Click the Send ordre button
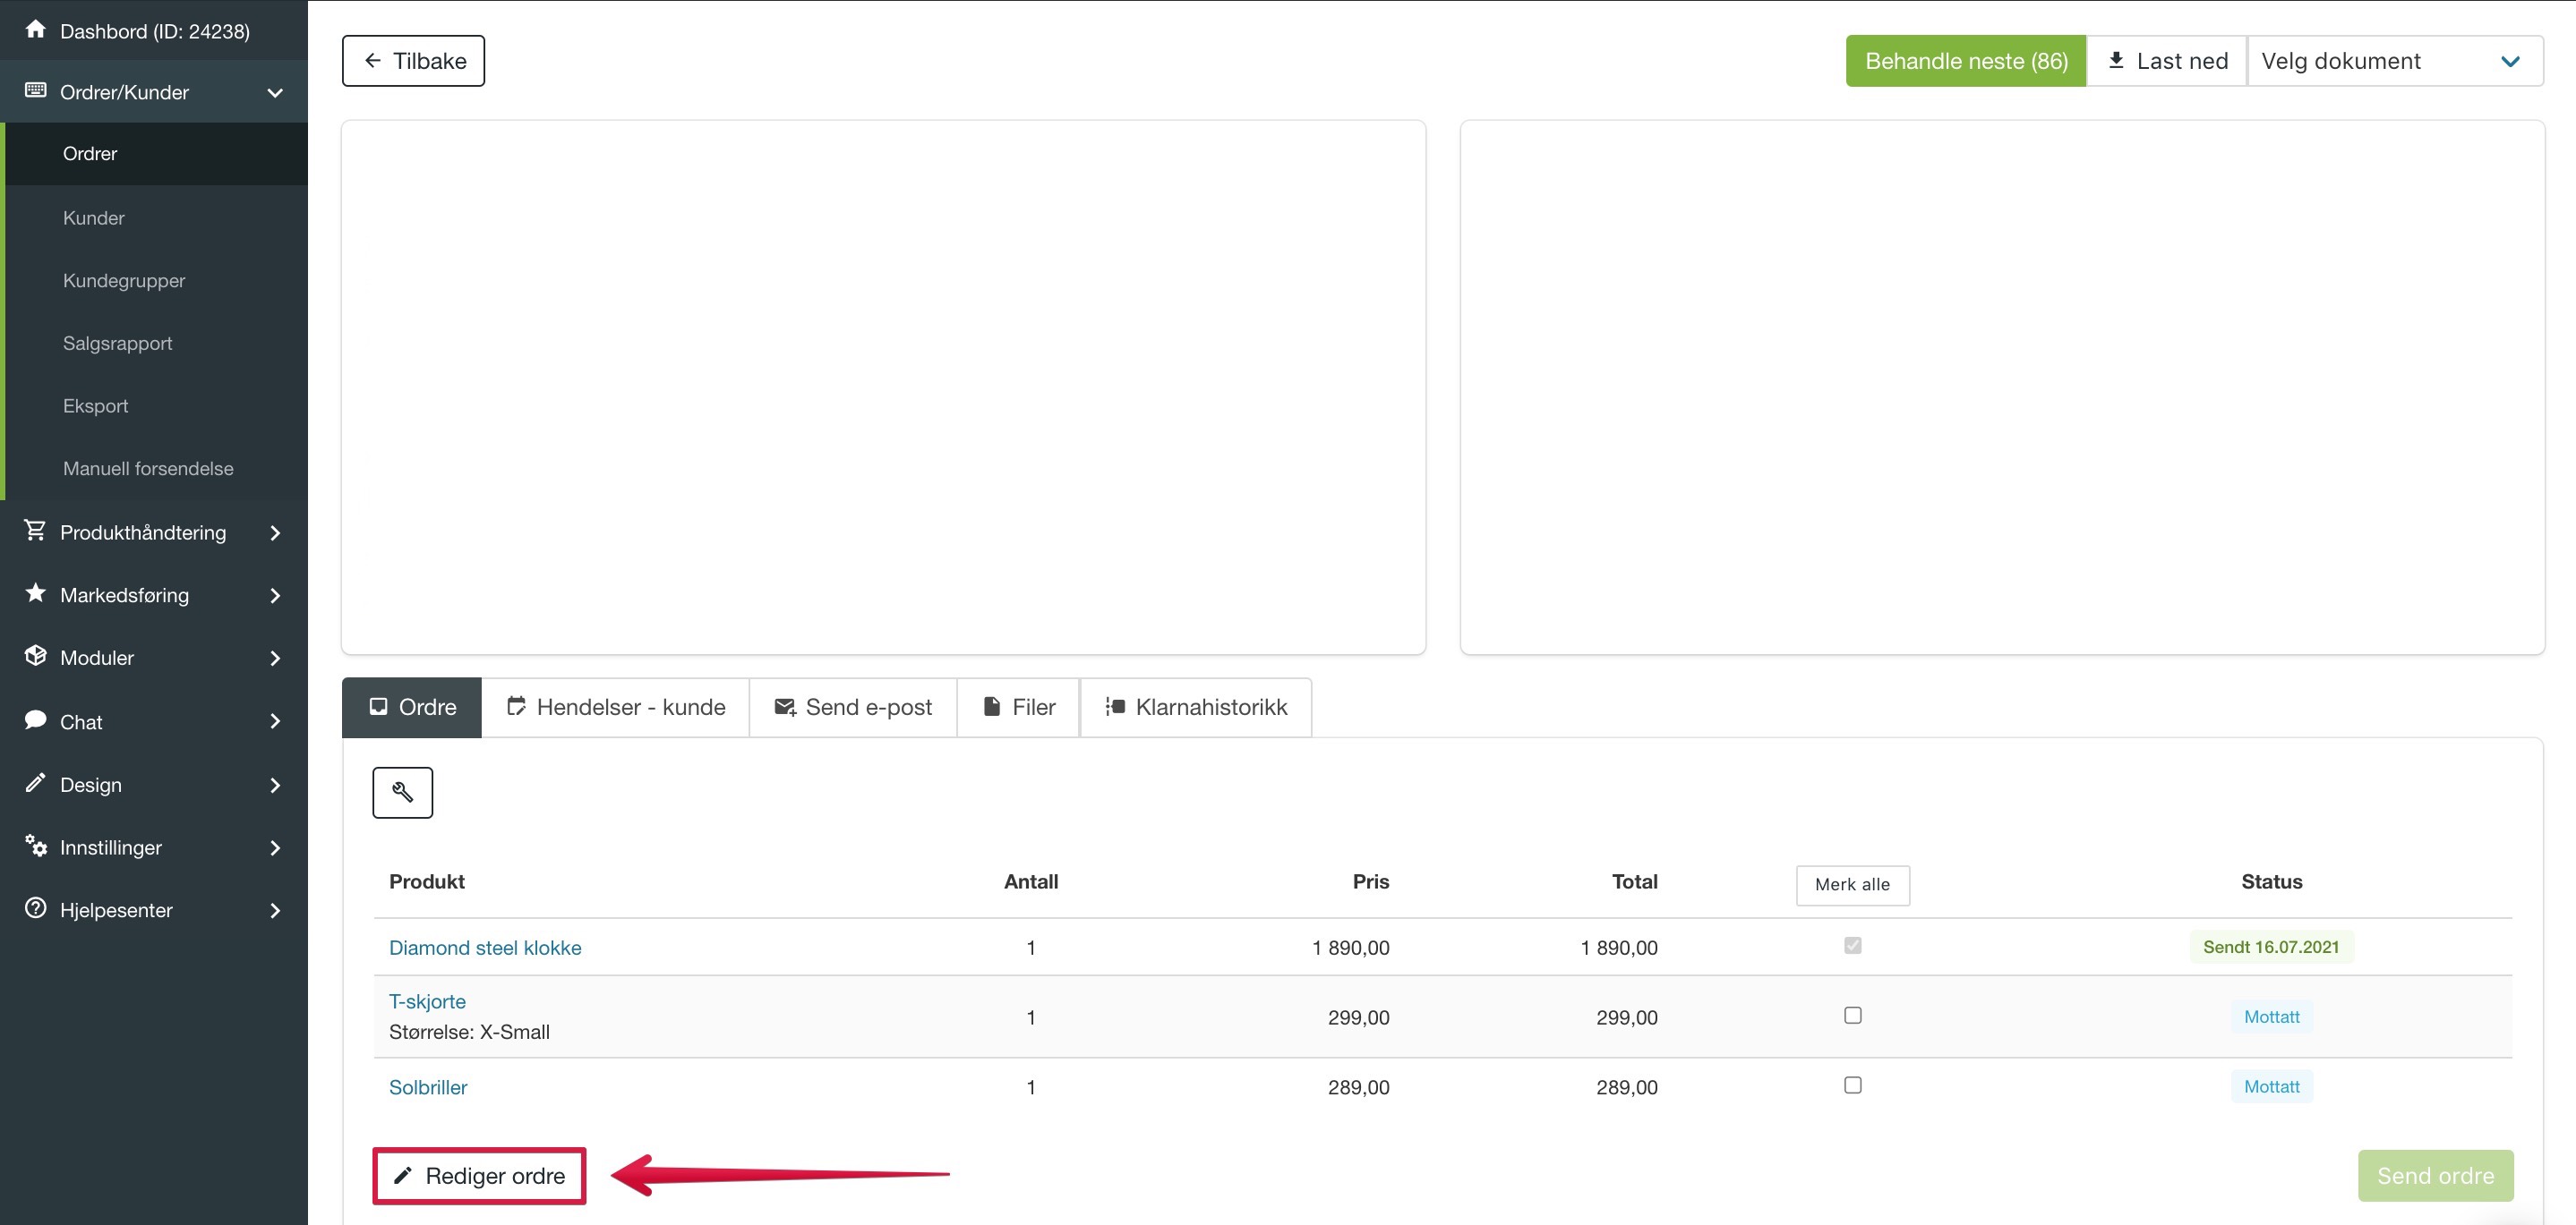Viewport: 2576px width, 1225px height. tap(2435, 1176)
